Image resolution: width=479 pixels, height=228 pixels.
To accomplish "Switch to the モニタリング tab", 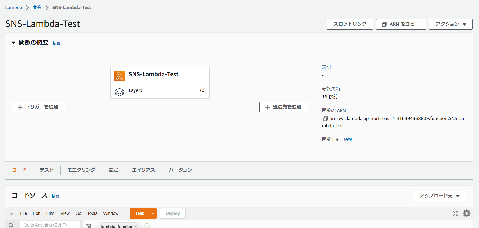I will (81, 170).
